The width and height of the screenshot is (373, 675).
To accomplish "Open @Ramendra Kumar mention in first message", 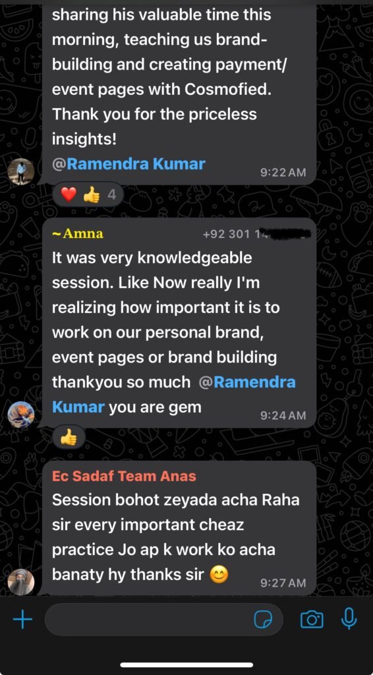I will coord(129,164).
